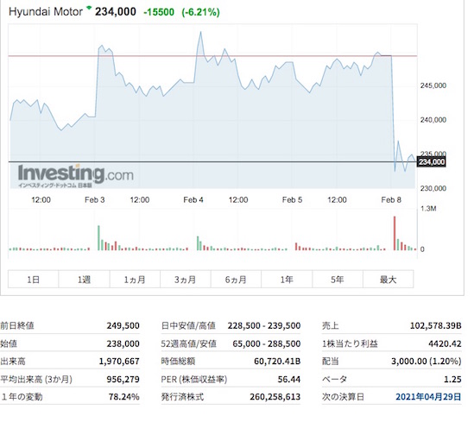Image resolution: width=474 pixels, height=422 pixels.
Task: Click the pink previous-close line on chart
Action: pos(212,56)
